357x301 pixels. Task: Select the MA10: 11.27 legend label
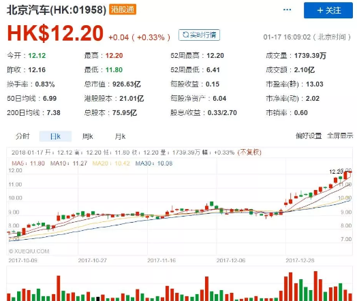[x=69, y=163]
